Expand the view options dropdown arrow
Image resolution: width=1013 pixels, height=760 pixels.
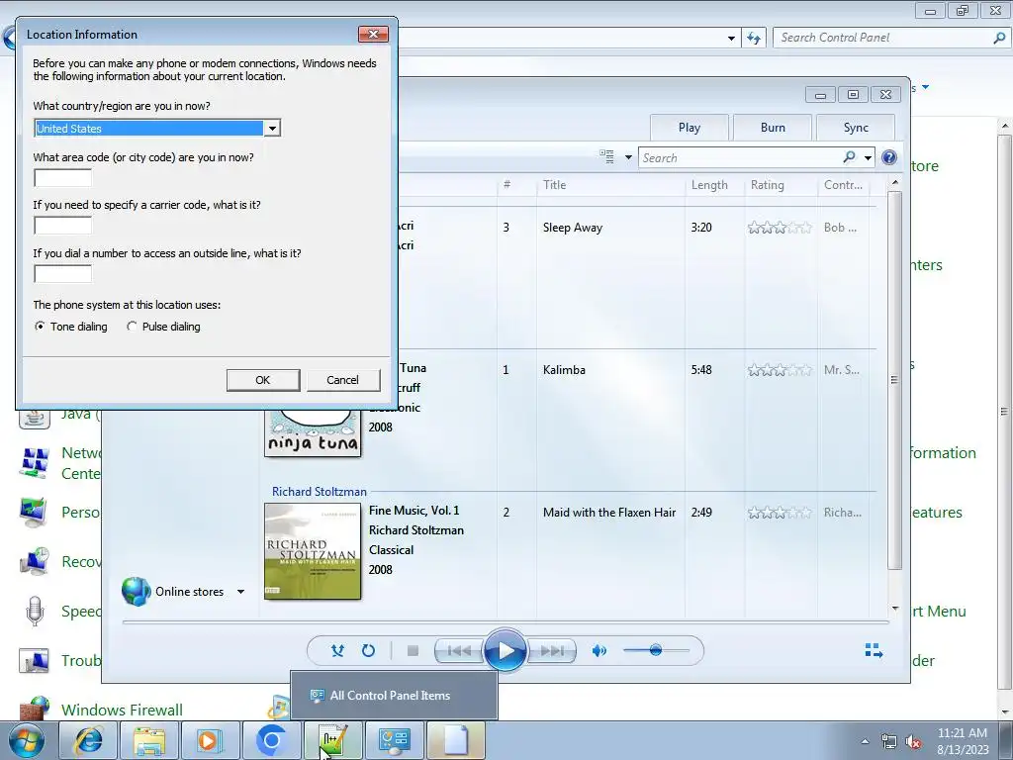628,157
